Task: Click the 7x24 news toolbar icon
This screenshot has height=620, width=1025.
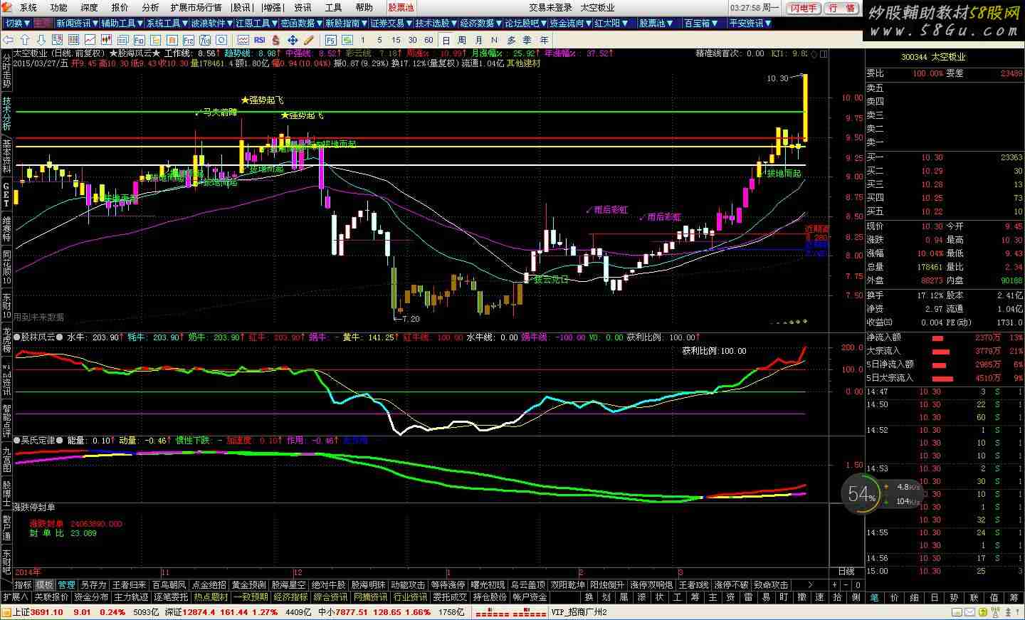Action: (205, 40)
